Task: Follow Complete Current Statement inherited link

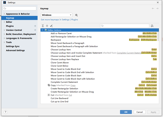Action: [x=129, y=53]
